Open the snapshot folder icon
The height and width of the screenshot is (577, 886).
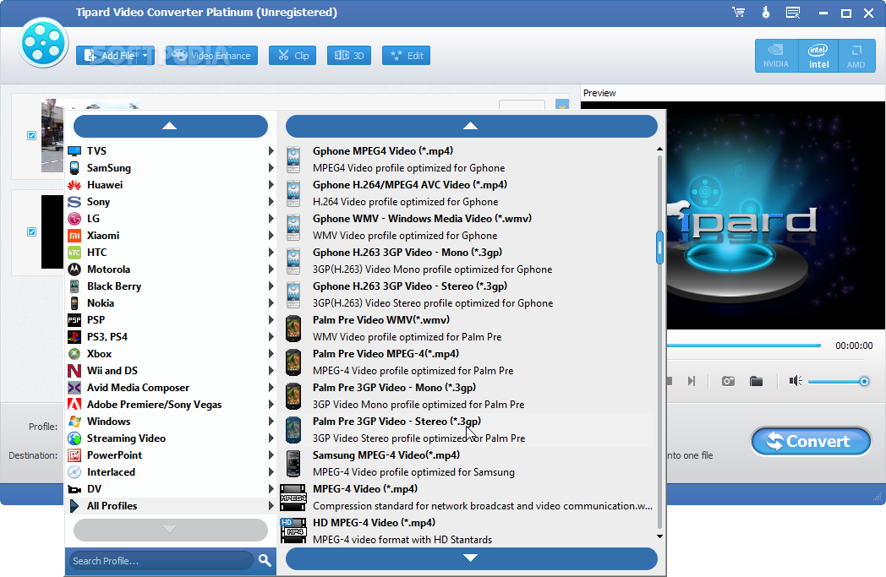point(756,381)
